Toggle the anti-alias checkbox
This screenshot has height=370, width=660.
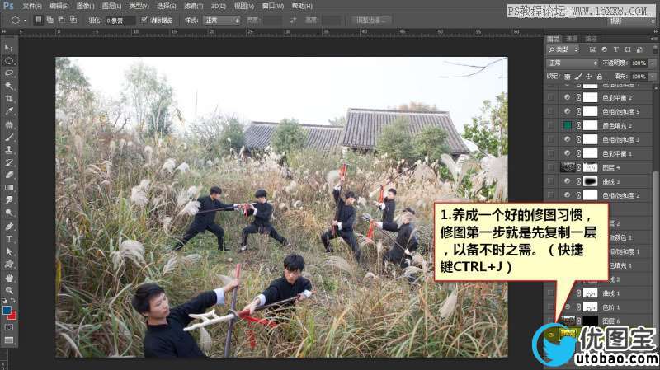pos(144,20)
